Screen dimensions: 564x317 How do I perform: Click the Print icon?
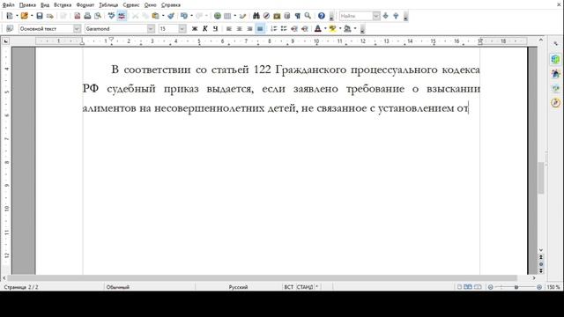[87, 16]
